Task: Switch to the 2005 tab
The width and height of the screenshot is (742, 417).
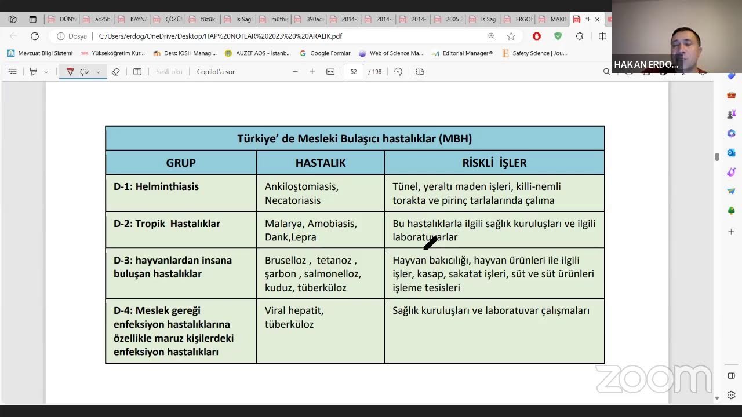Action: [x=448, y=19]
